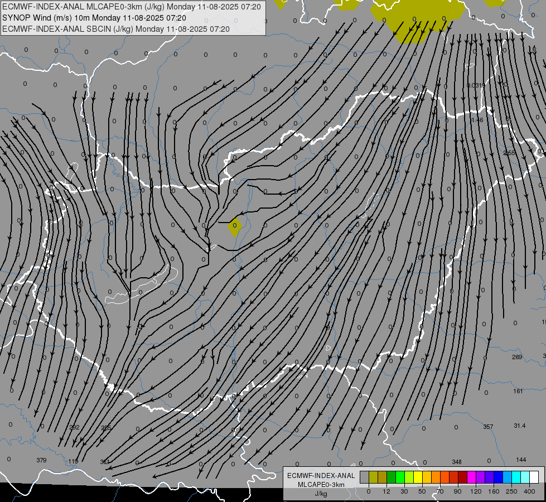This screenshot has height=502, width=546.
Task: Select the magenta legend swatch
Action: coord(471,477)
